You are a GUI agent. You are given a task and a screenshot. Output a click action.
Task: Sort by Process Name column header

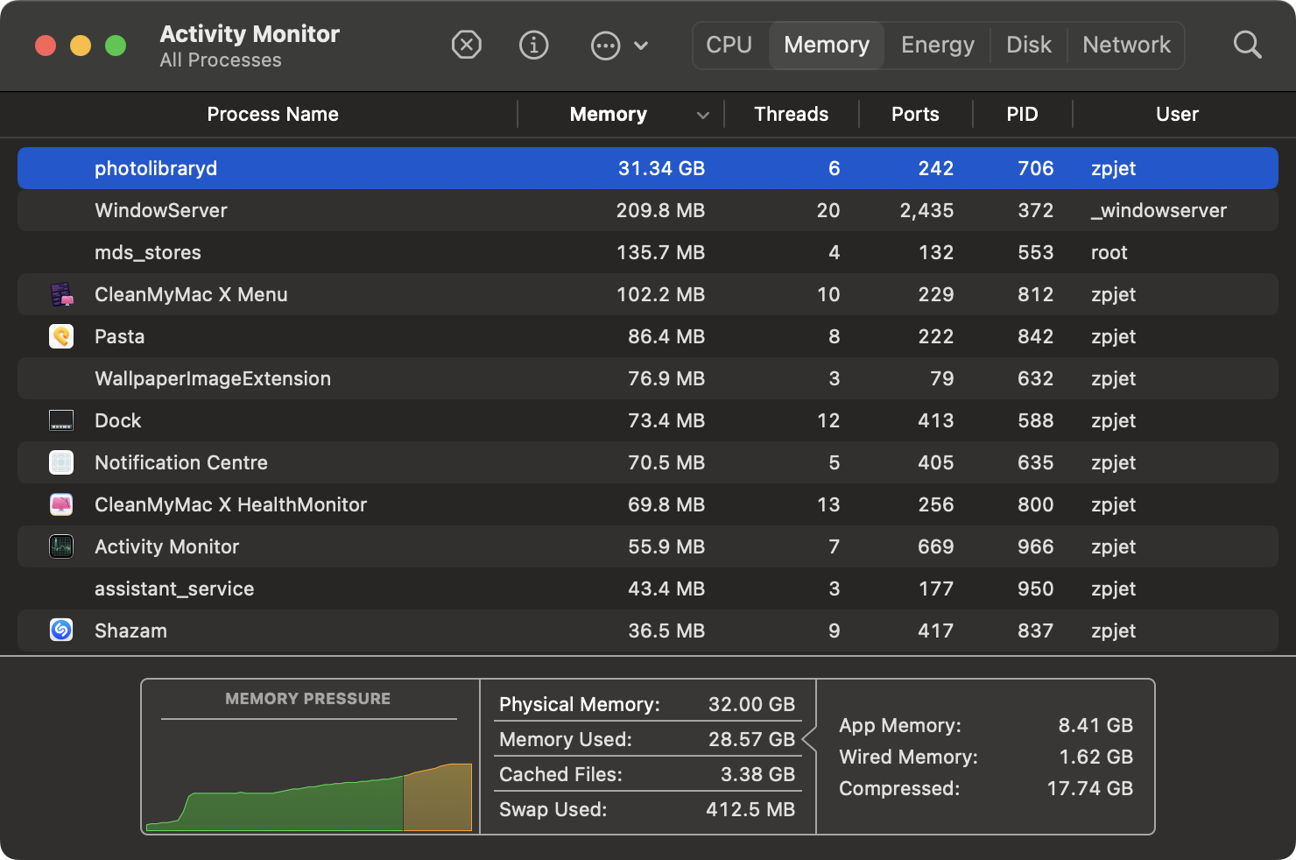coord(272,115)
